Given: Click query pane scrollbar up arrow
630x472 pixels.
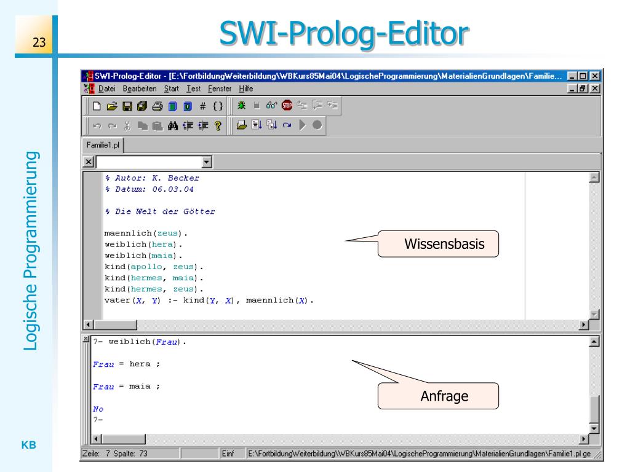Looking at the screenshot, I should tap(594, 342).
